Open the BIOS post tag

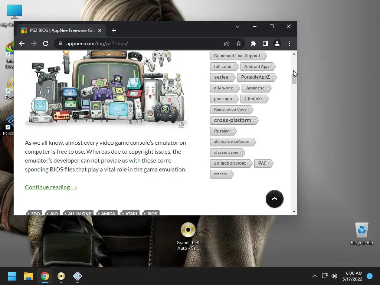coord(151,213)
